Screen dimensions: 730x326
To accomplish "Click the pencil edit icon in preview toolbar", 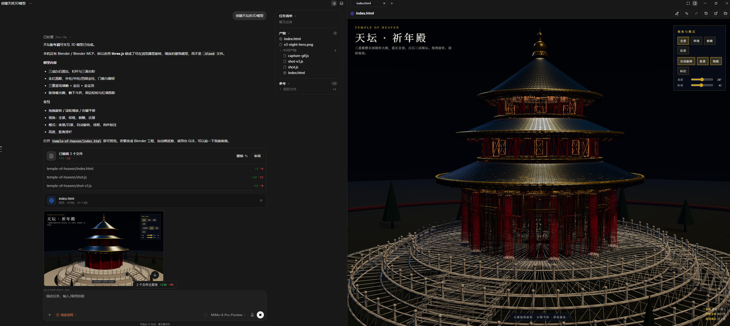I will pyautogui.click(x=677, y=13).
